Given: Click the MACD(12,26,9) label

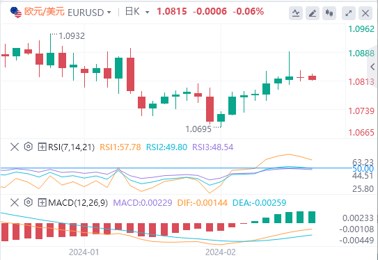Looking at the screenshot, I should tap(78, 202).
